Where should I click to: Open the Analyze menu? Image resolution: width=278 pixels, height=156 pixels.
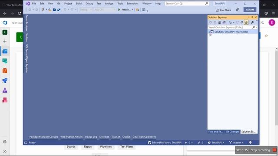[109, 3]
